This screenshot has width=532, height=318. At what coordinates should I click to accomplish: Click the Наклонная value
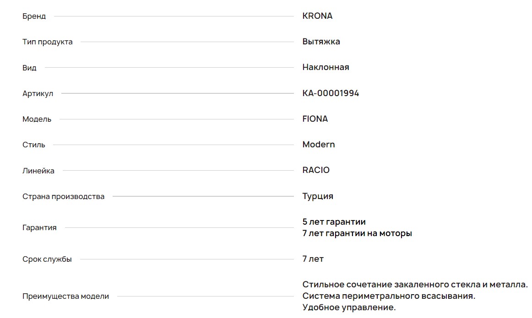coord(326,67)
